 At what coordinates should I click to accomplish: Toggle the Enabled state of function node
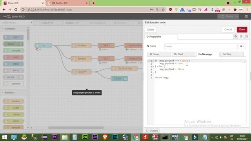(x=152, y=130)
